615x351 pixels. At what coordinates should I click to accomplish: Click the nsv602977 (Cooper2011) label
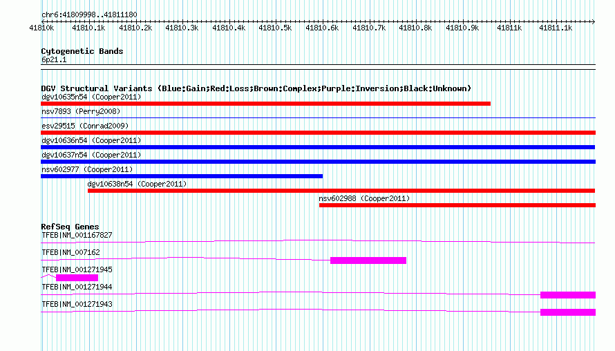(87, 169)
